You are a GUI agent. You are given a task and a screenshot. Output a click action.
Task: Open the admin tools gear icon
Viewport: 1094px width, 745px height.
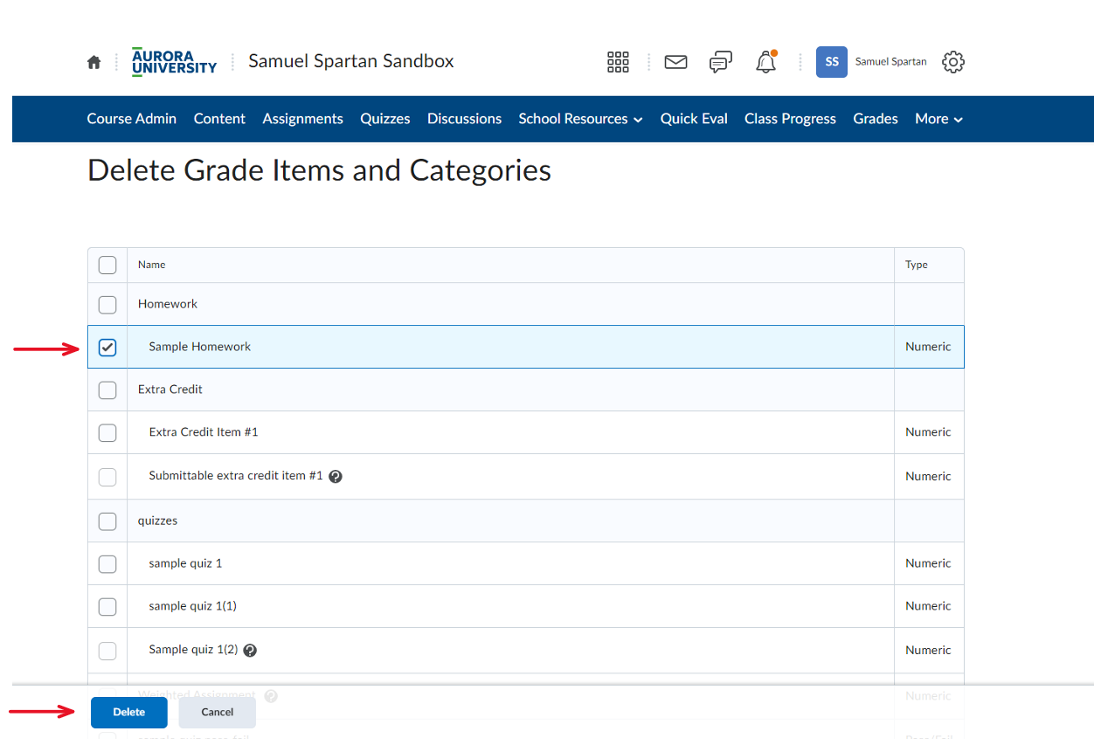tap(953, 62)
